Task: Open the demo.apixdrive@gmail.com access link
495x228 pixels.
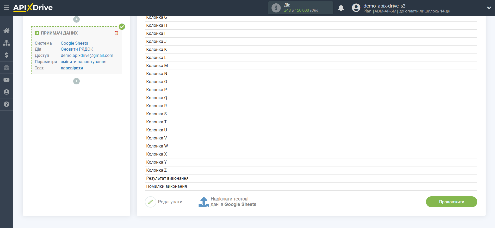Action: point(87,55)
